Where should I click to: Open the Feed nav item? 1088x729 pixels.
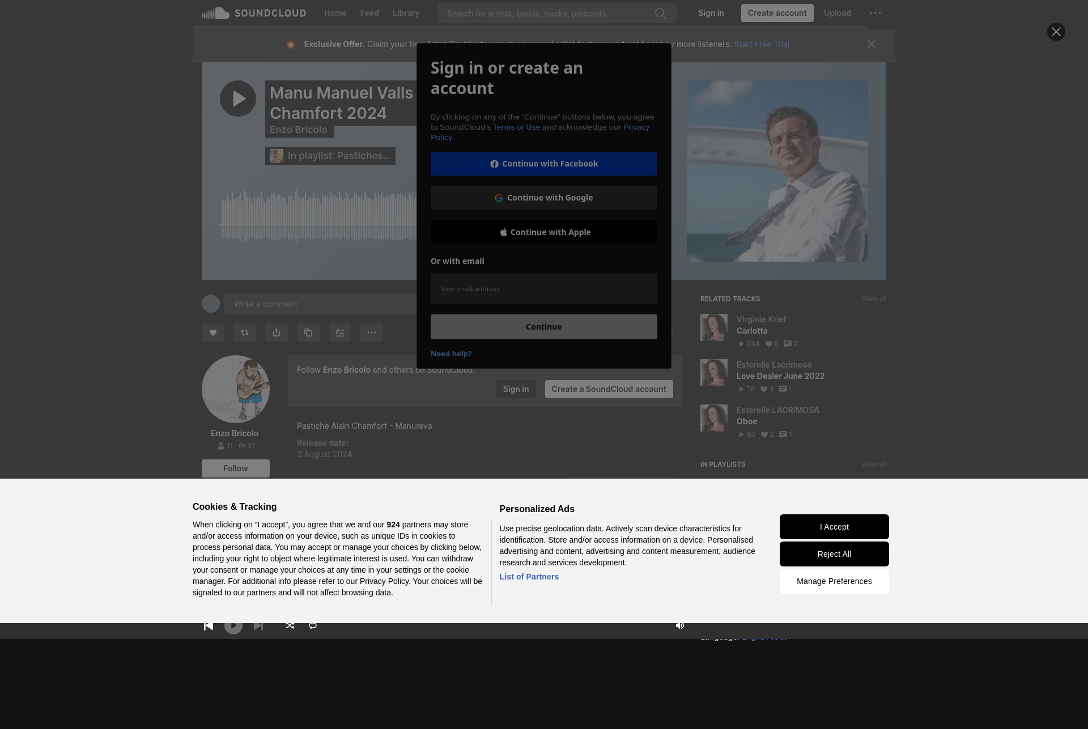click(x=369, y=13)
